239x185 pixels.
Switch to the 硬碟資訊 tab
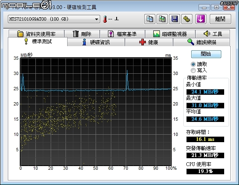pyautogui.click(x=96, y=42)
